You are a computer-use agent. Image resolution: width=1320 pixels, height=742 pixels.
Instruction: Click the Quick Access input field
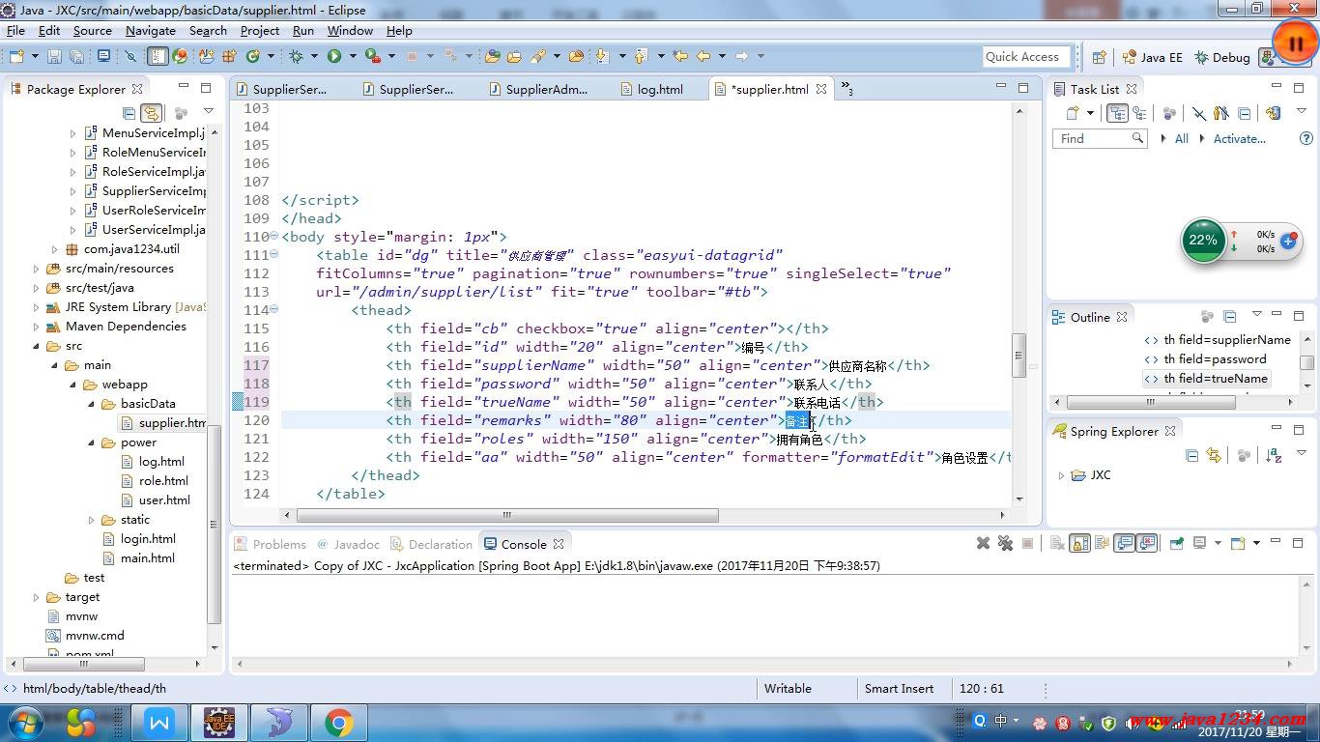point(1026,57)
